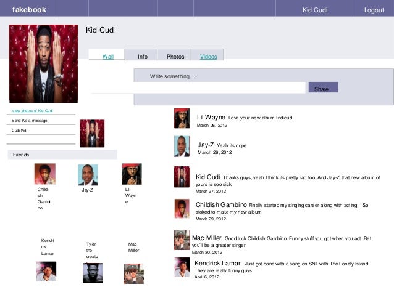Click Lil Wayne name on wall post
The image size is (394, 295).
click(x=211, y=117)
